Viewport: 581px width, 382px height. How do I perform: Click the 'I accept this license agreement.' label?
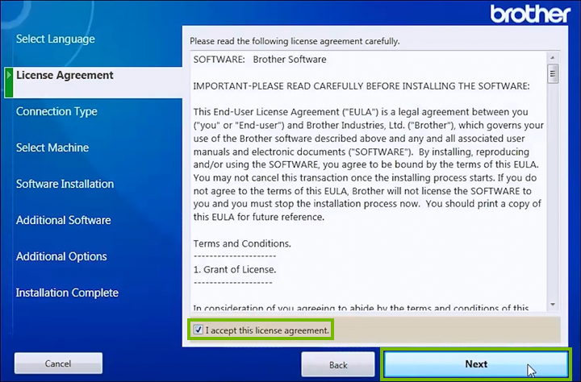[267, 330]
